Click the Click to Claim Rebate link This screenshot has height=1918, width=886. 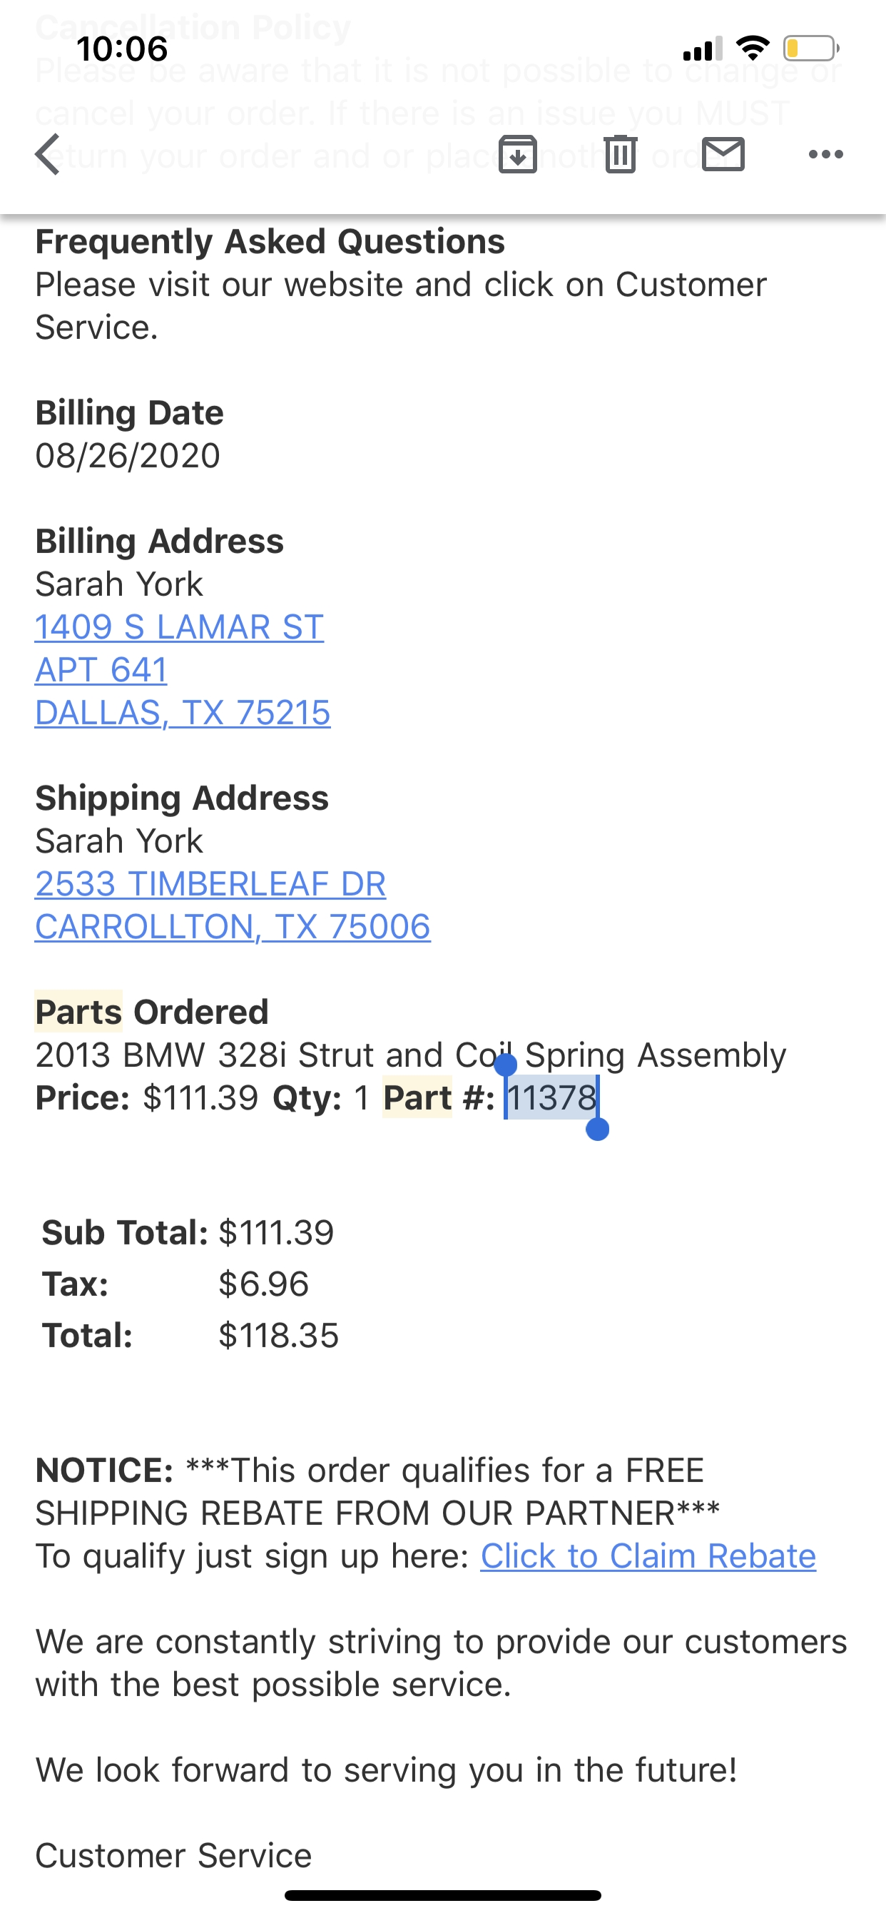[x=648, y=1556]
